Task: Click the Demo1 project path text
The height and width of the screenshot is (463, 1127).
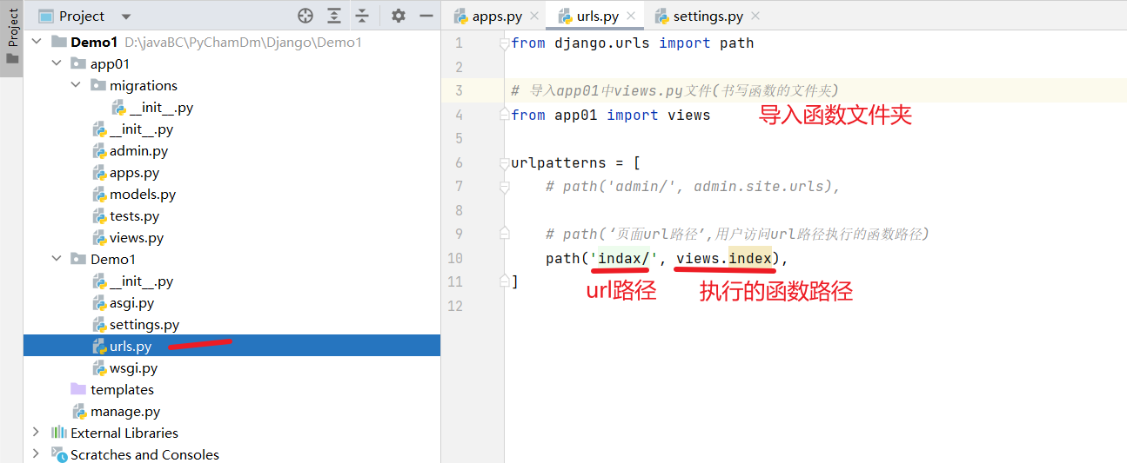Action: pyautogui.click(x=244, y=42)
